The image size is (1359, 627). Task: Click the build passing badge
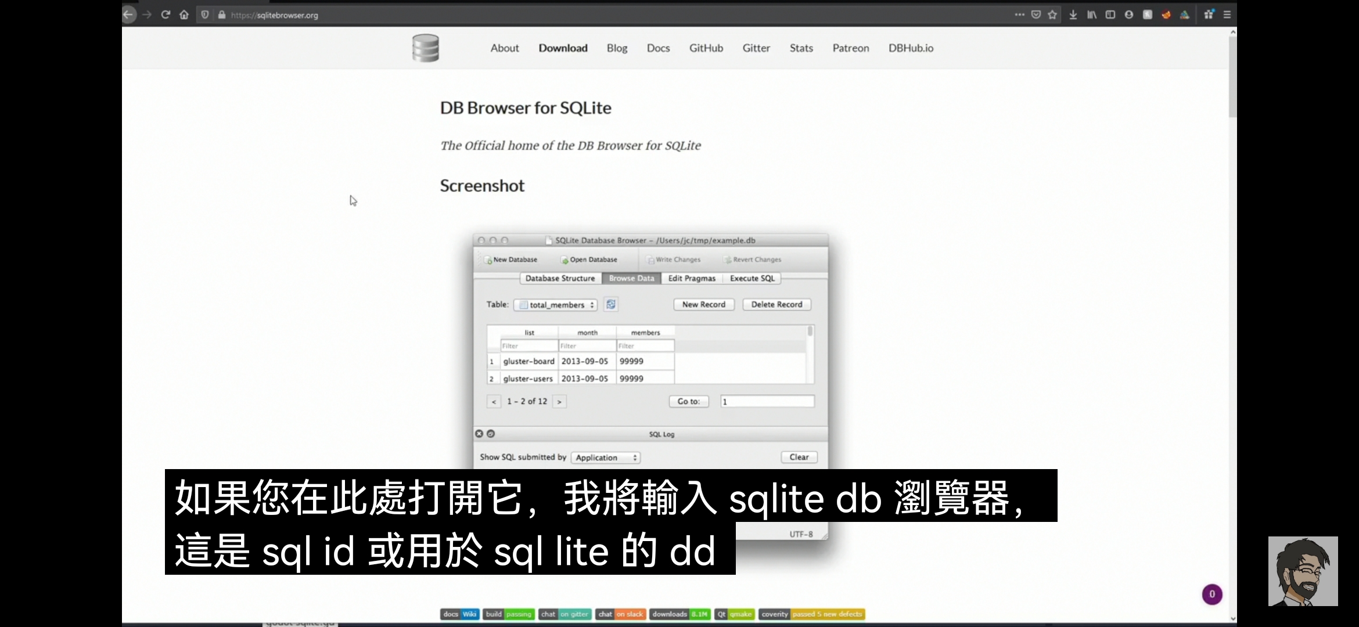pyautogui.click(x=509, y=614)
